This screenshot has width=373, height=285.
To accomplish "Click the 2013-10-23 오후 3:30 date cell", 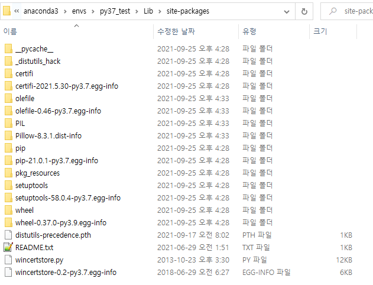I will 193,260.
